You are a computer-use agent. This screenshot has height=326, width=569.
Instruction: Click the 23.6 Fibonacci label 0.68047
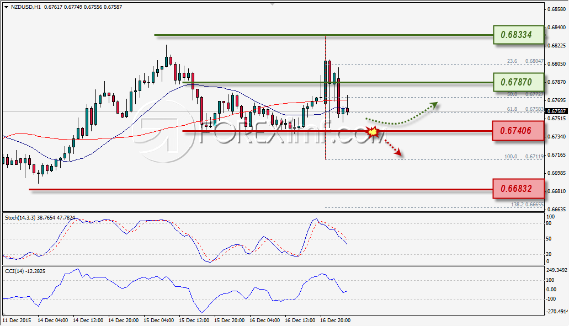click(525, 61)
